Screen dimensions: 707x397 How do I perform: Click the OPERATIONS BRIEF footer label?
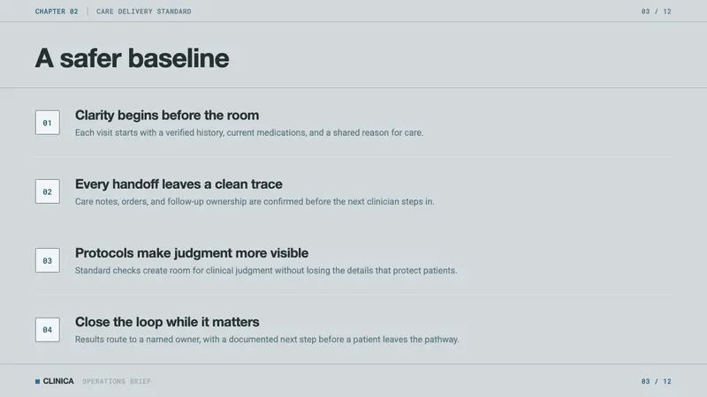click(x=117, y=381)
